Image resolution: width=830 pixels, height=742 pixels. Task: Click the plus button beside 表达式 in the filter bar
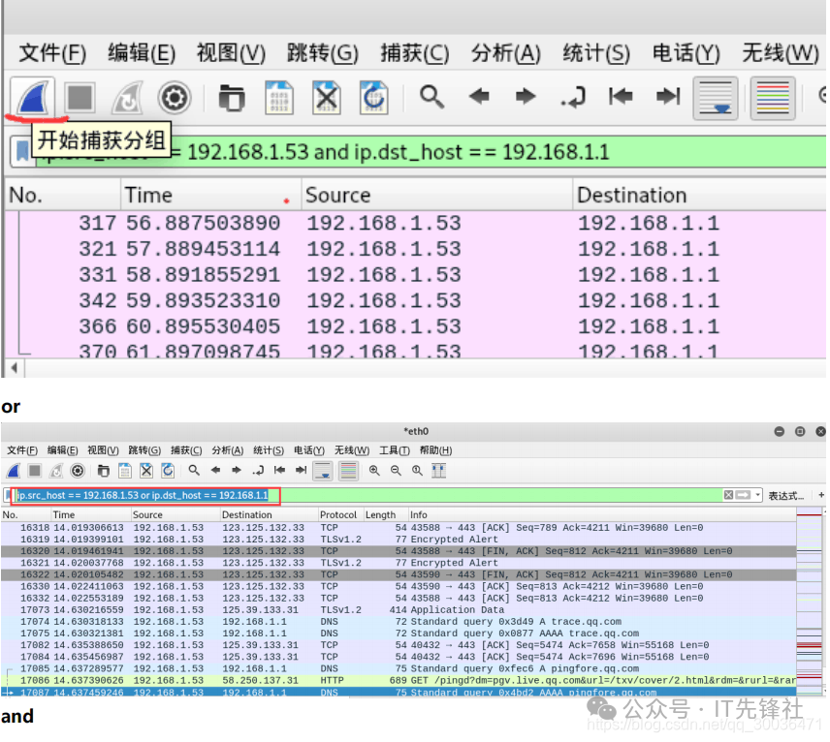[821, 495]
